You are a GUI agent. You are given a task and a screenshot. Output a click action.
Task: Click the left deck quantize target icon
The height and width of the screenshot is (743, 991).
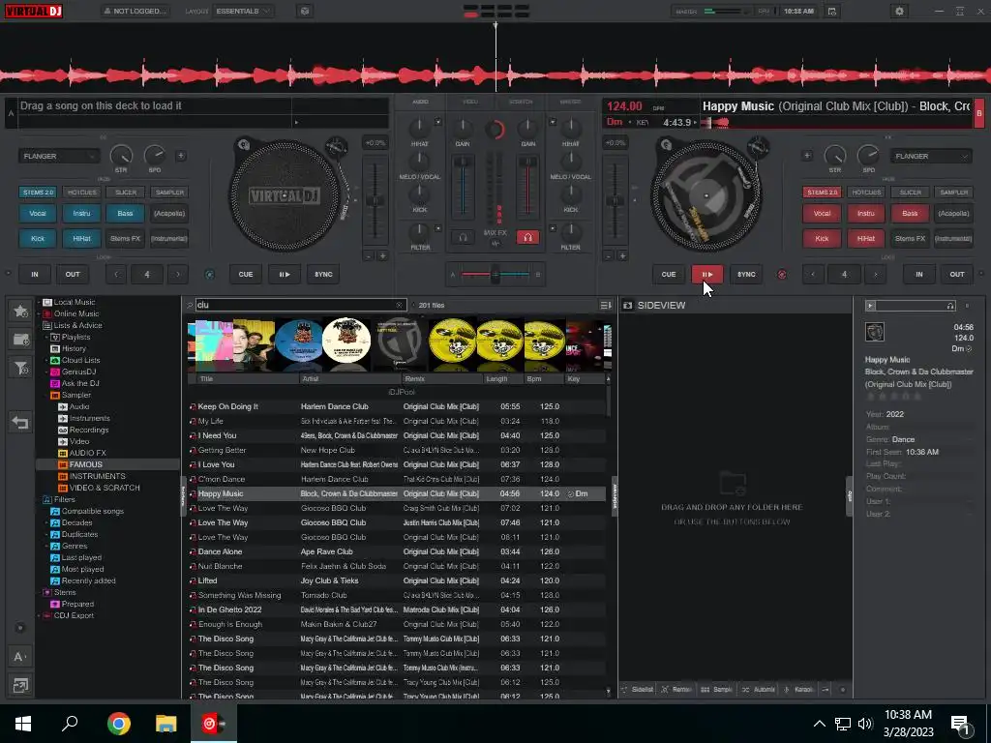[x=210, y=274]
